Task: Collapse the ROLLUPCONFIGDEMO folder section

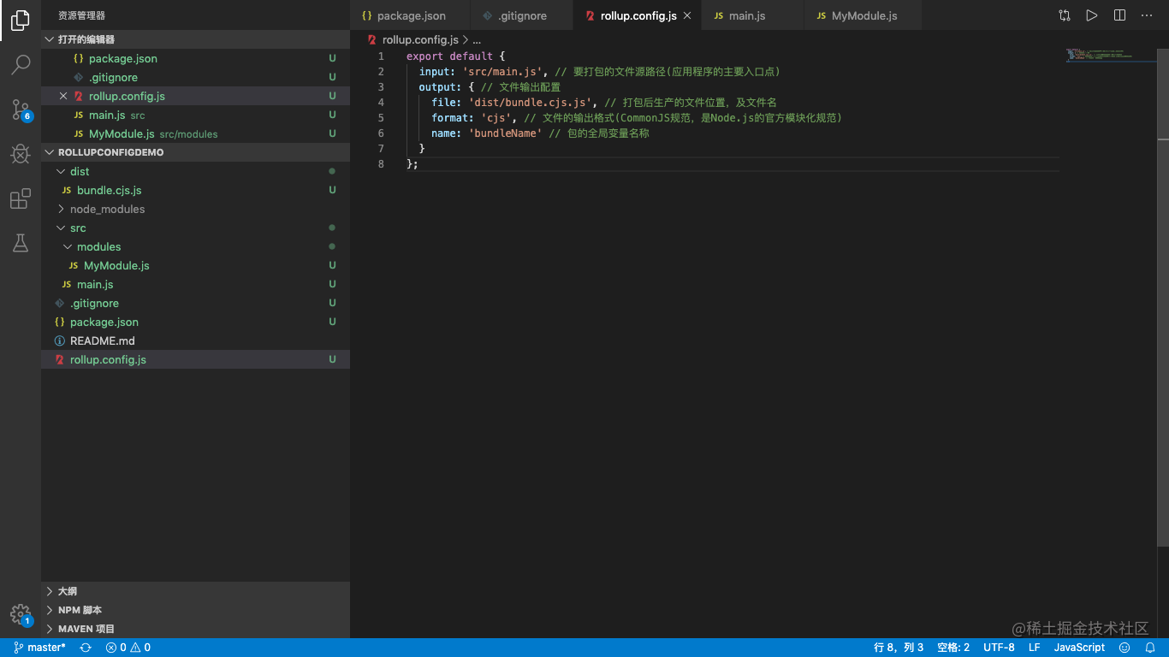Action: (195, 152)
